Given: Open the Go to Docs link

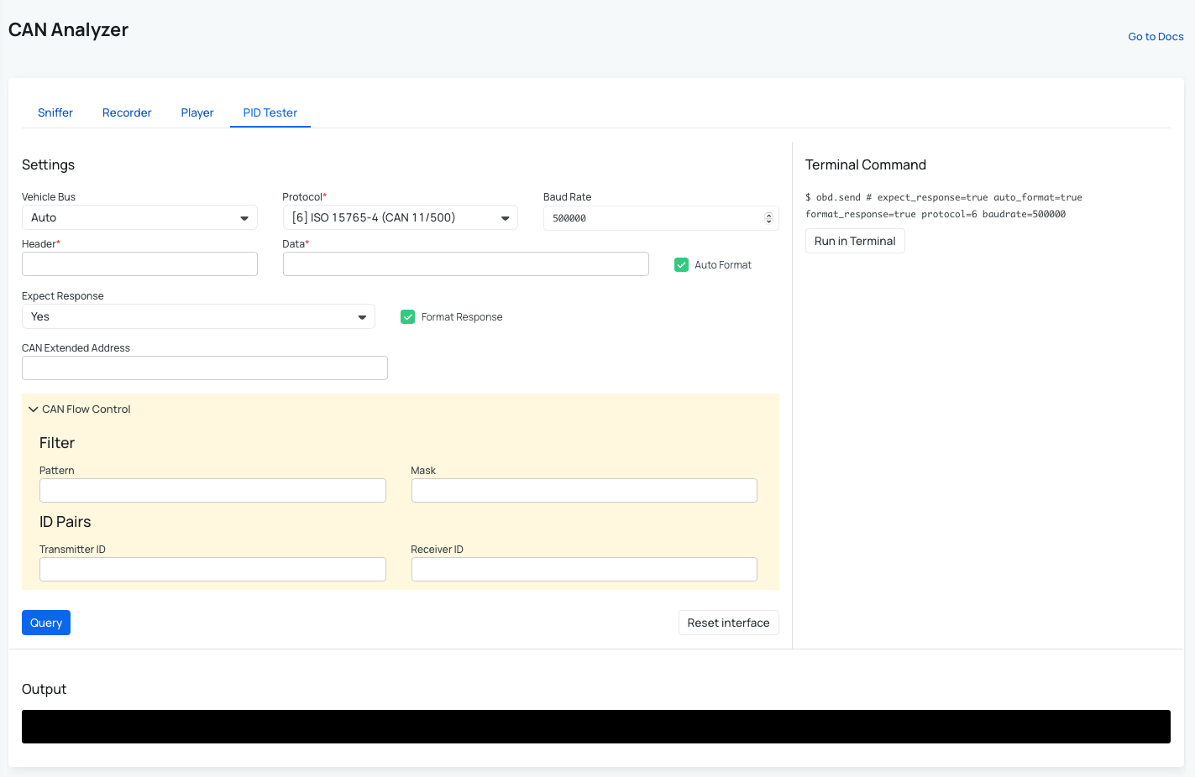Looking at the screenshot, I should coord(1156,37).
